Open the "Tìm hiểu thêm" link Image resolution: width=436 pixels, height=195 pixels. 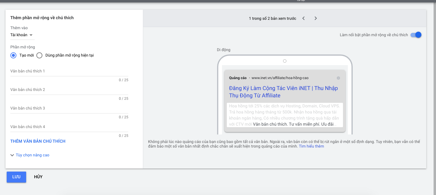pos(311,146)
